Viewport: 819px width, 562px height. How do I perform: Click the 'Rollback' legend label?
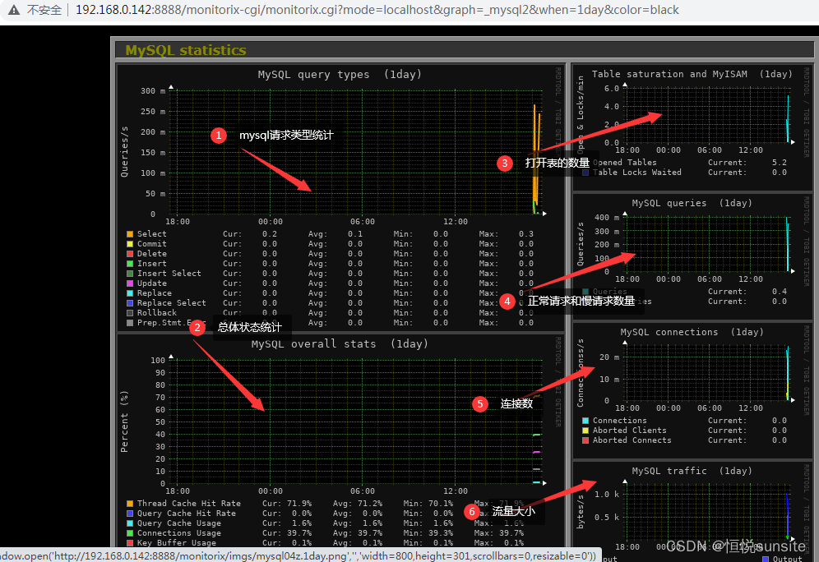157,313
